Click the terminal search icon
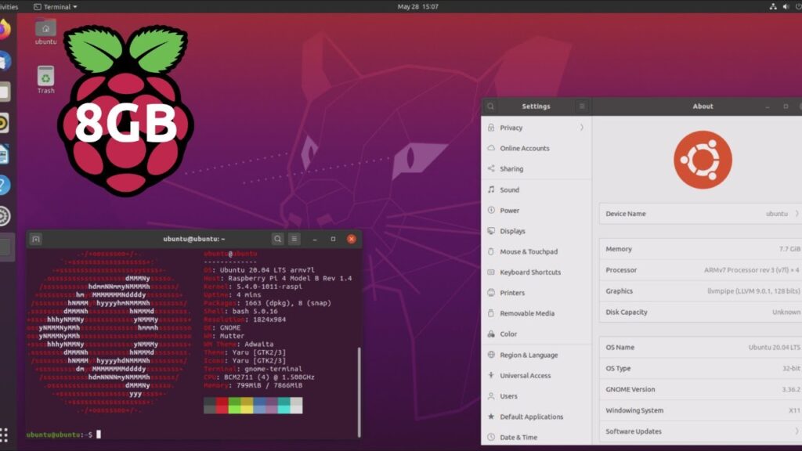The width and height of the screenshot is (802, 451). click(x=277, y=239)
